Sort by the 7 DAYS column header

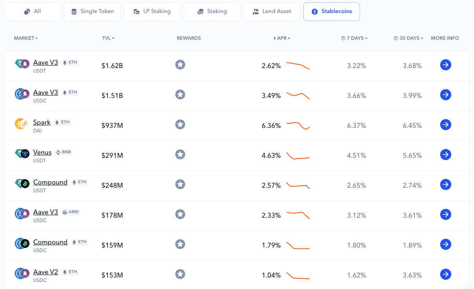[x=354, y=38]
